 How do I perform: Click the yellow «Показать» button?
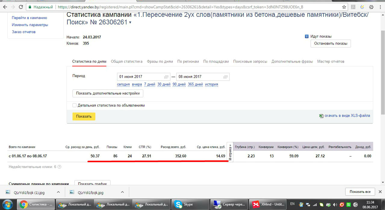tap(84, 116)
